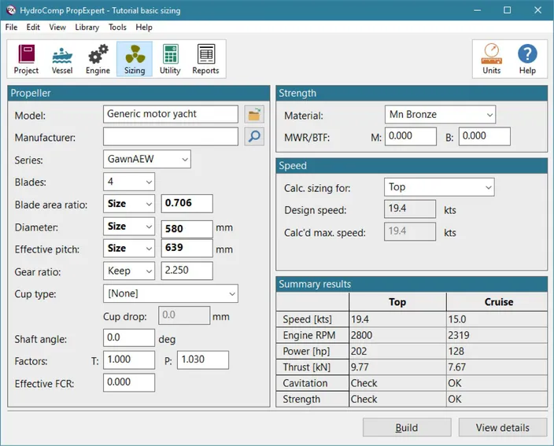This screenshot has width=554, height=446.
Task: Click the Cruise column header
Action: 497,302
